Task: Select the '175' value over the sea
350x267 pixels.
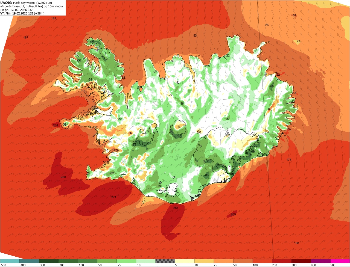Action: pyautogui.click(x=289, y=159)
